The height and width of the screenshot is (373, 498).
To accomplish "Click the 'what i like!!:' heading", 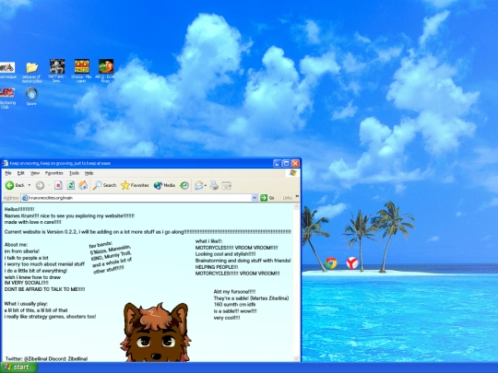I will pyautogui.click(x=209, y=241).
